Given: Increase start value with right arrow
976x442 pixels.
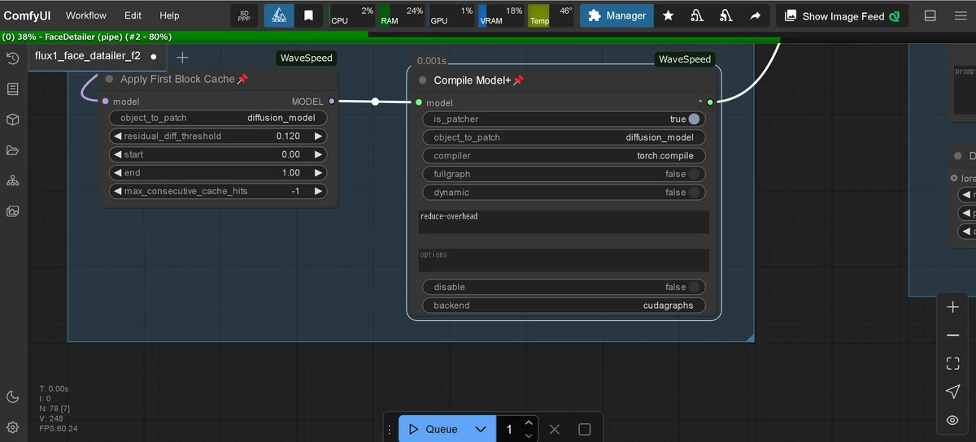Looking at the screenshot, I should click(x=318, y=154).
